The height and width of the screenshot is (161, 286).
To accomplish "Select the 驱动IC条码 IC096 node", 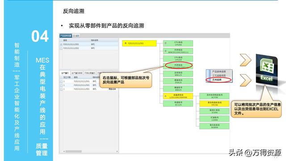I will tap(214, 111).
